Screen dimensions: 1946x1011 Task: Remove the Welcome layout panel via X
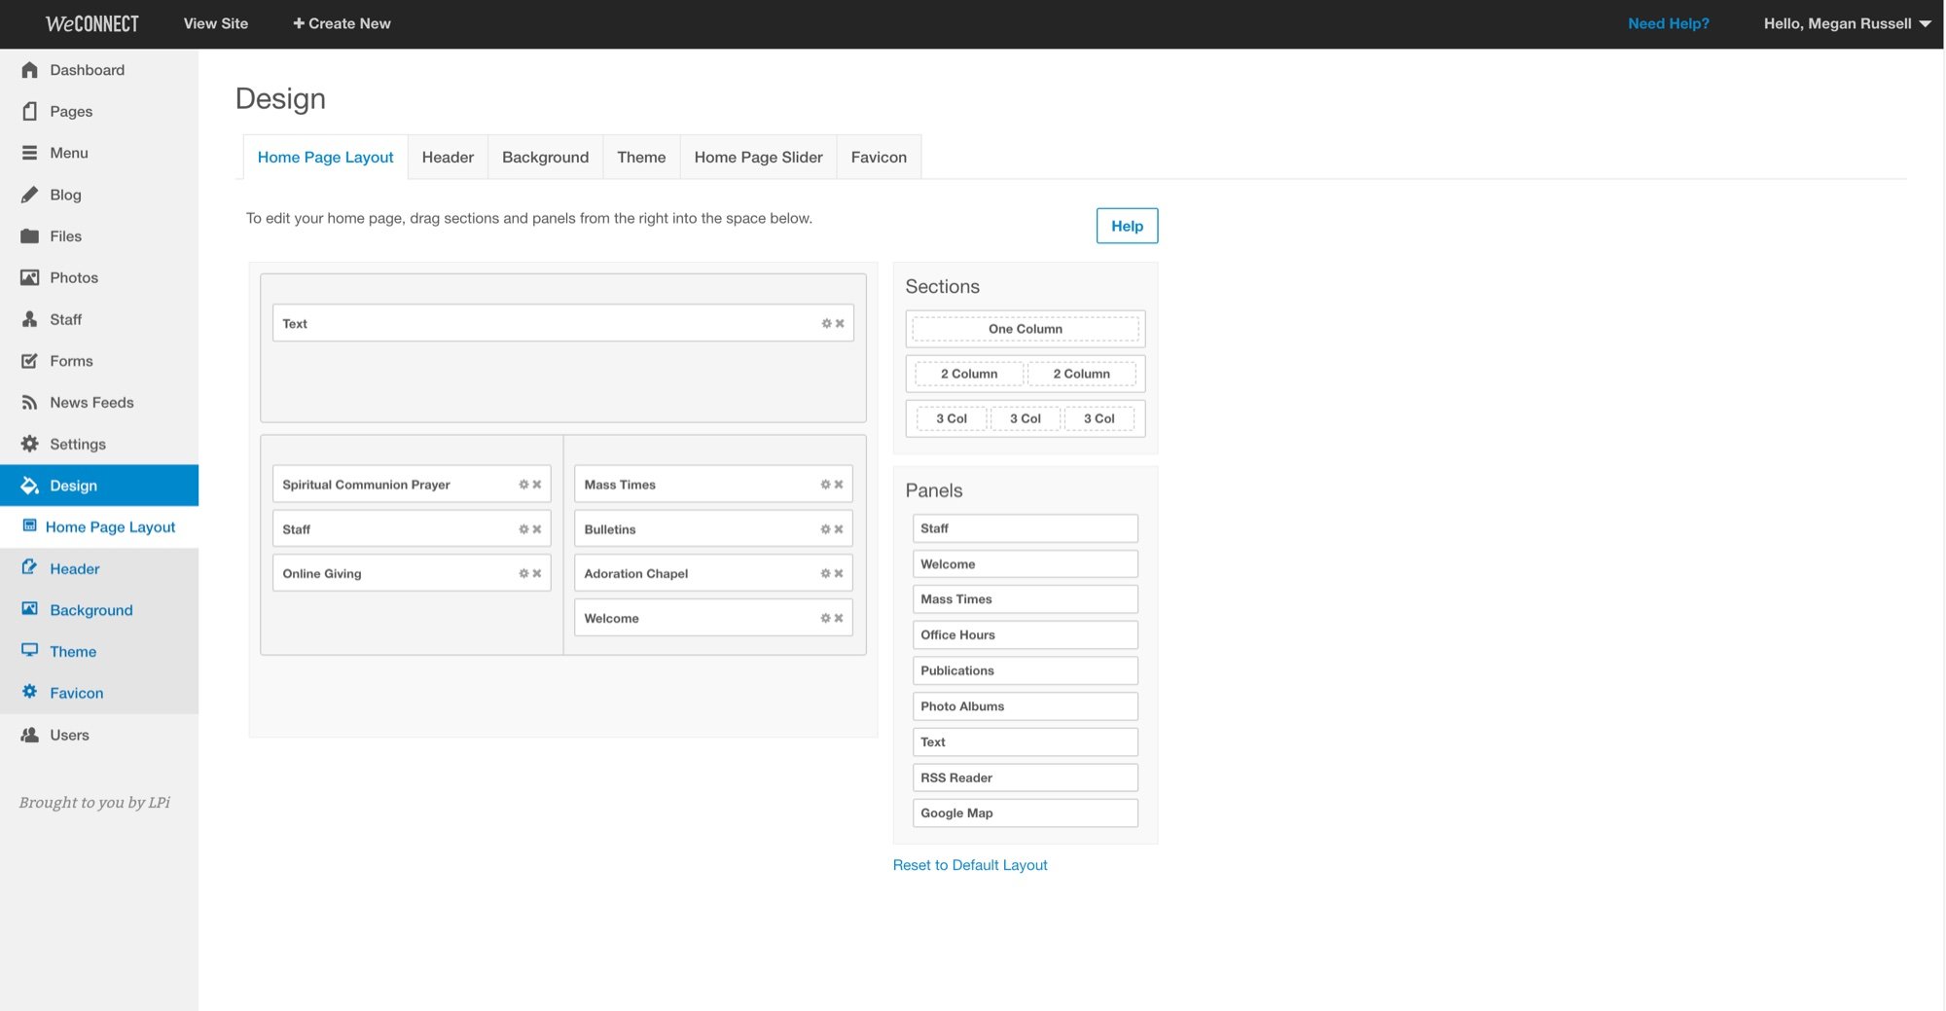point(839,618)
